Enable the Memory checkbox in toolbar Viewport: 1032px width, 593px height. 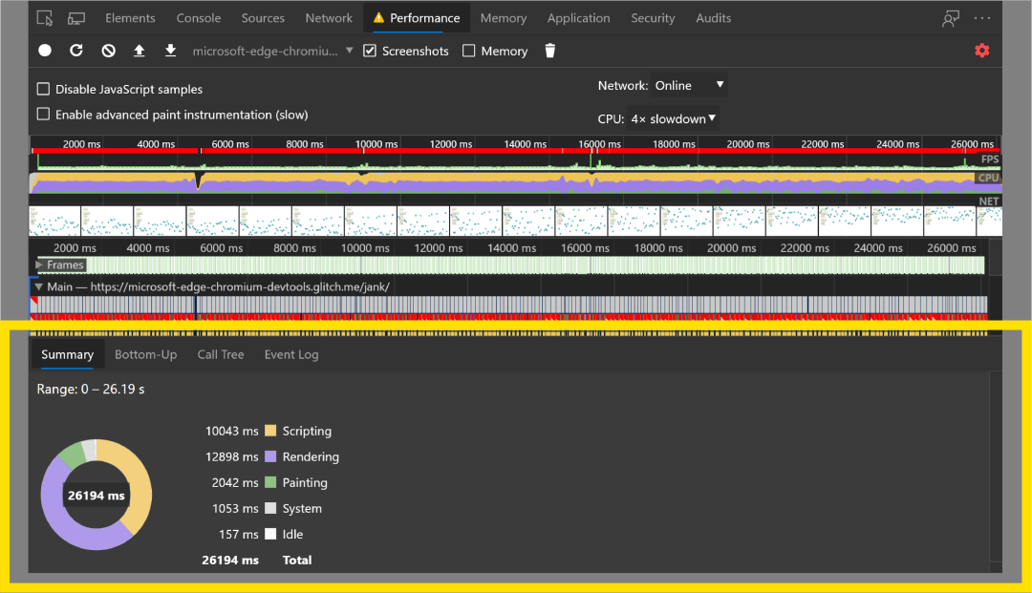(x=469, y=51)
